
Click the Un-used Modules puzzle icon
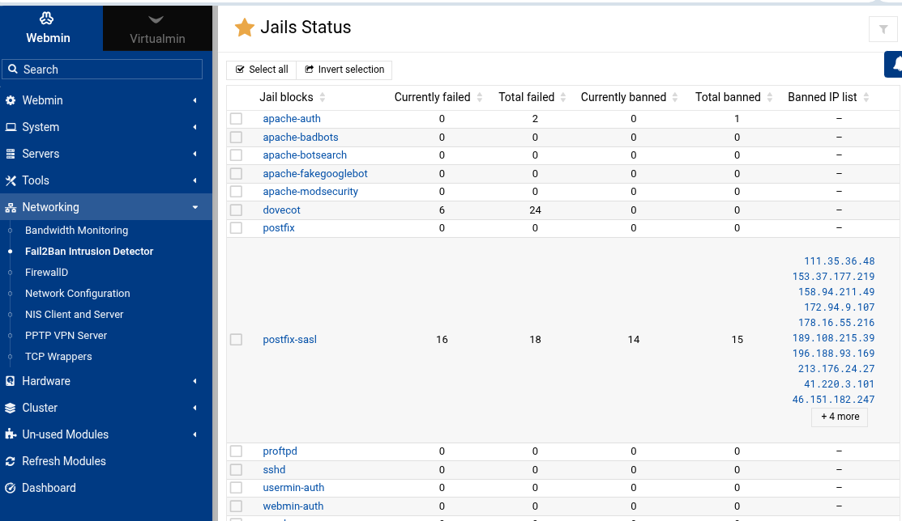(x=11, y=434)
